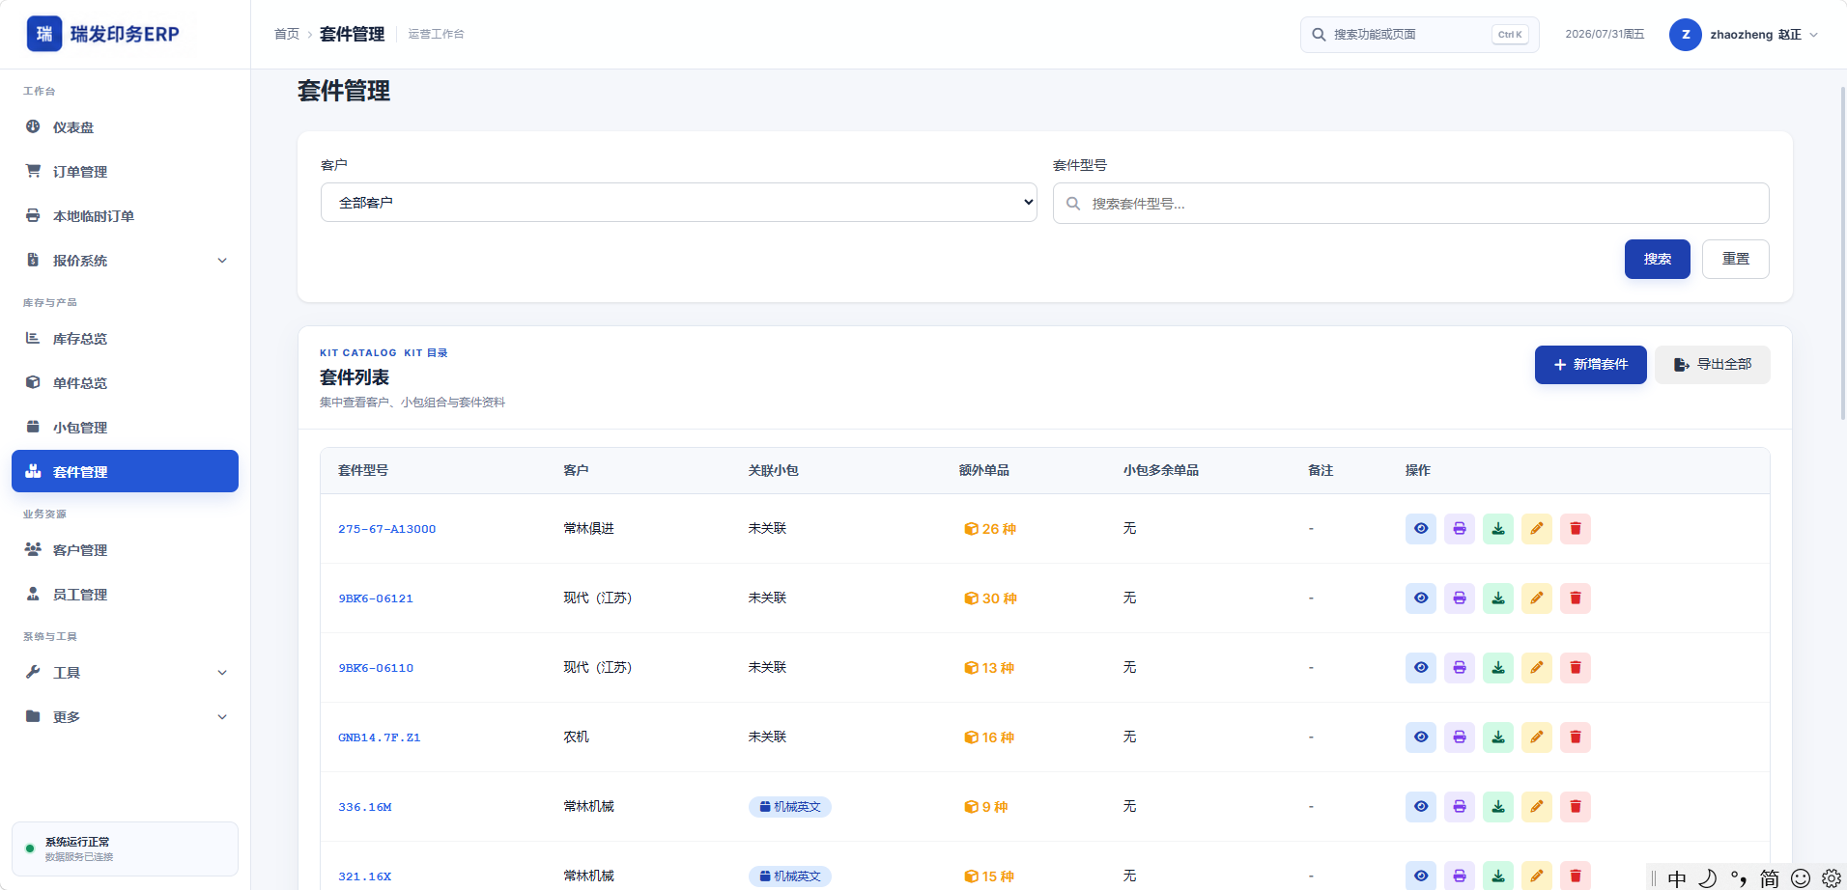
Task: Click the 机械英文 tag in row 336.16M
Action: [x=790, y=807]
